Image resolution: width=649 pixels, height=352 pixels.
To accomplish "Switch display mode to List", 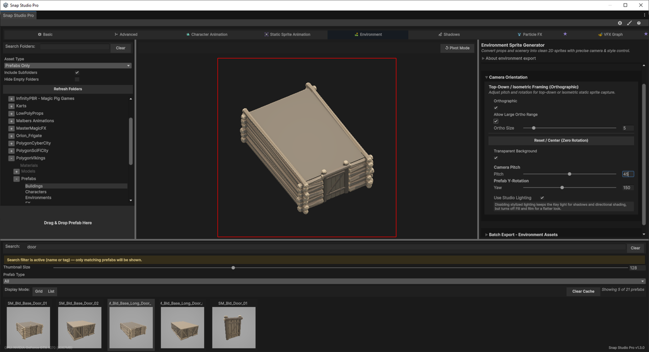I will [x=51, y=292].
